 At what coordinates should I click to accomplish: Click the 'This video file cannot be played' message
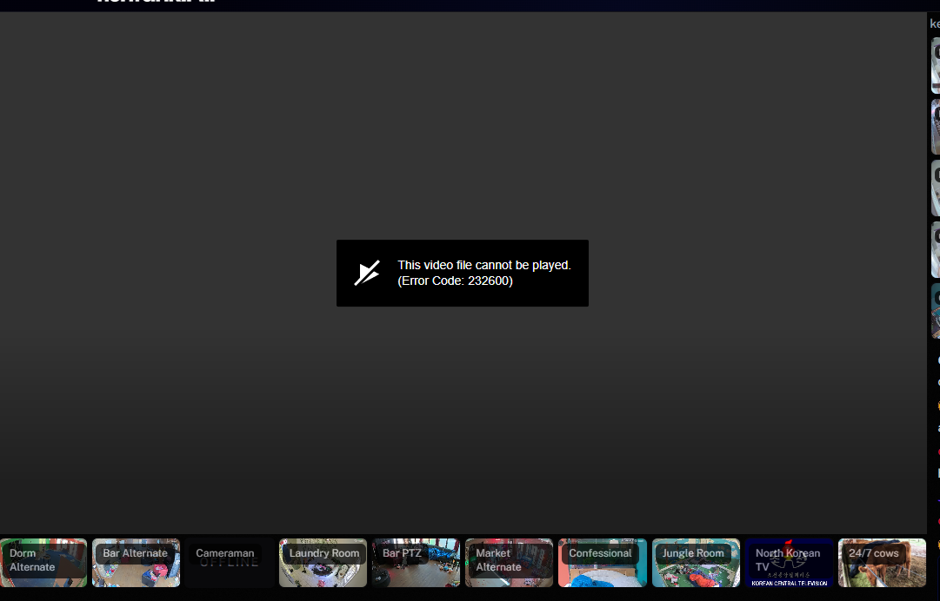pyautogui.click(x=484, y=265)
